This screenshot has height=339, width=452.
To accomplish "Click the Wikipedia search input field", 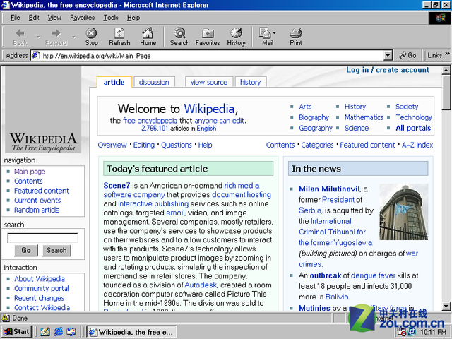I will 42,238.
